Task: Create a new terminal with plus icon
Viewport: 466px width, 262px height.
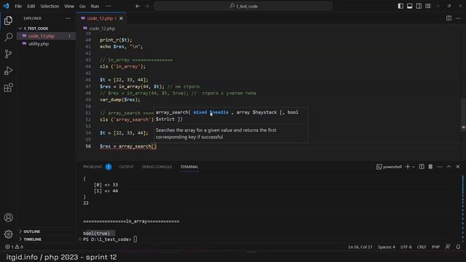Action: (x=408, y=167)
